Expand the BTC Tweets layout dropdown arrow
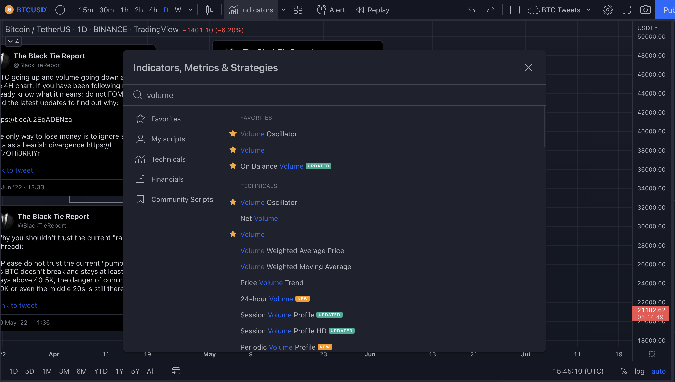This screenshot has height=382, width=675. (x=588, y=10)
